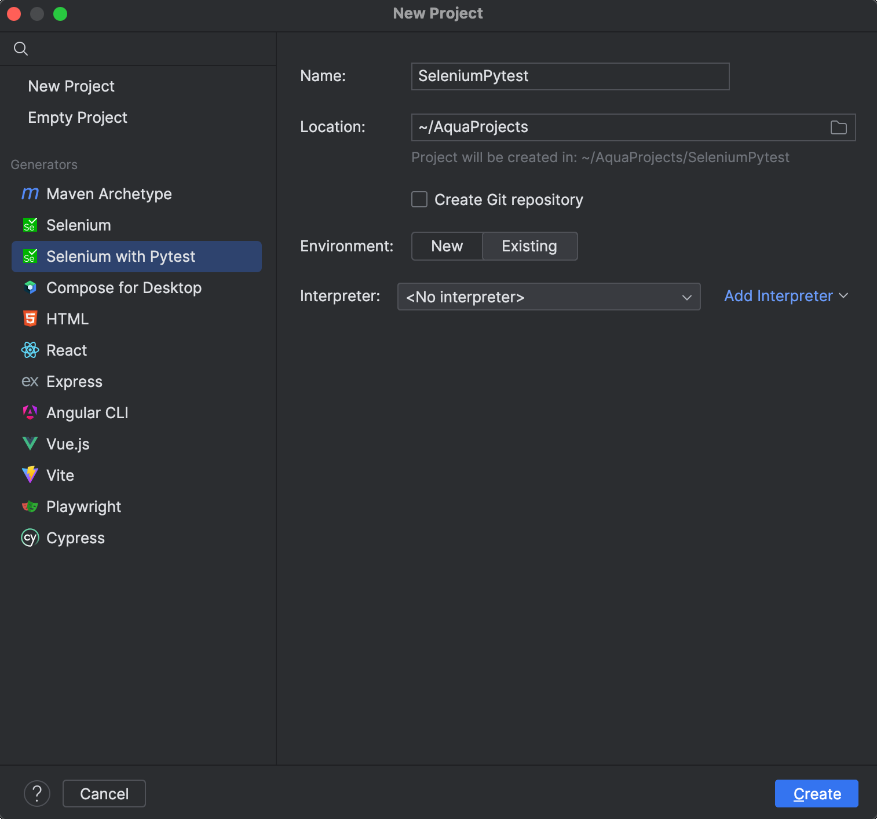Click the Playwright masks icon
This screenshot has width=877, height=819.
coord(30,507)
